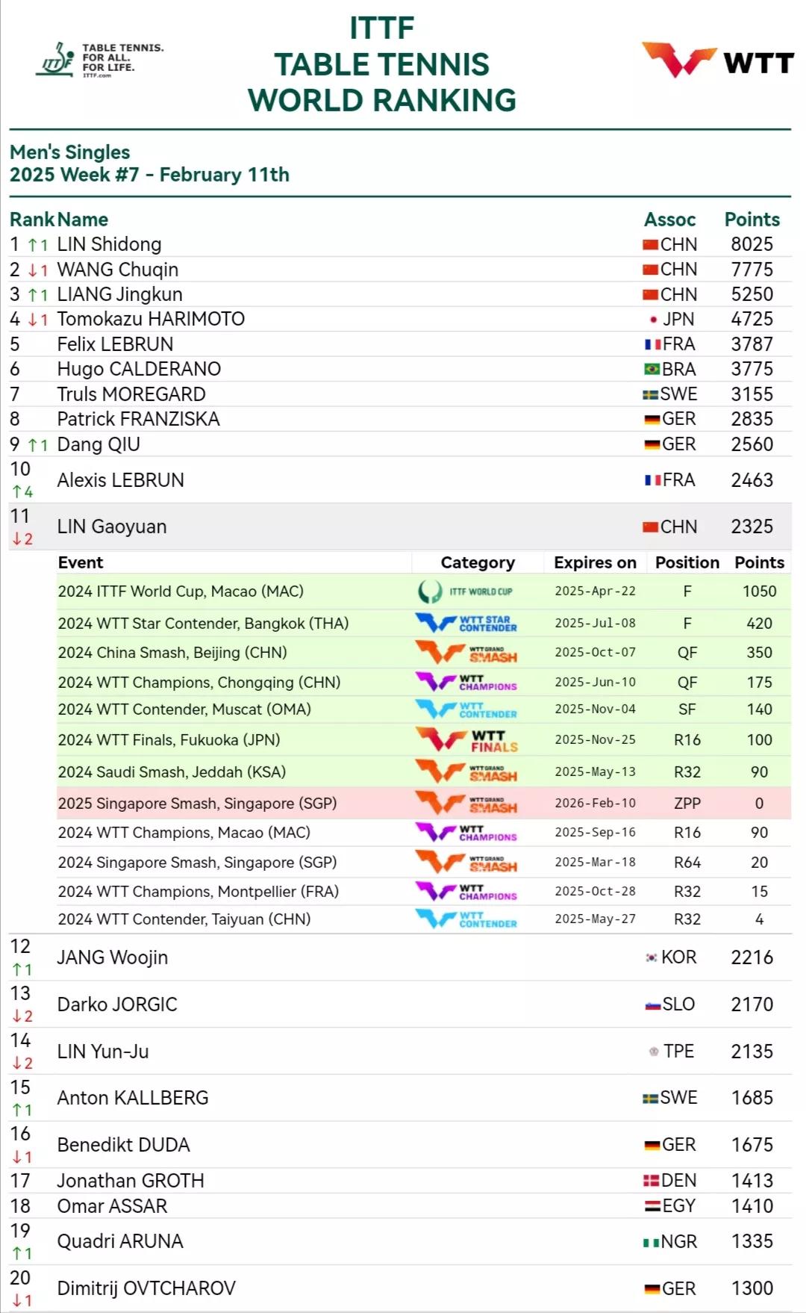The height and width of the screenshot is (1313, 806).
Task: Expand the WANG Chuqin ranking row
Action: click(400, 269)
